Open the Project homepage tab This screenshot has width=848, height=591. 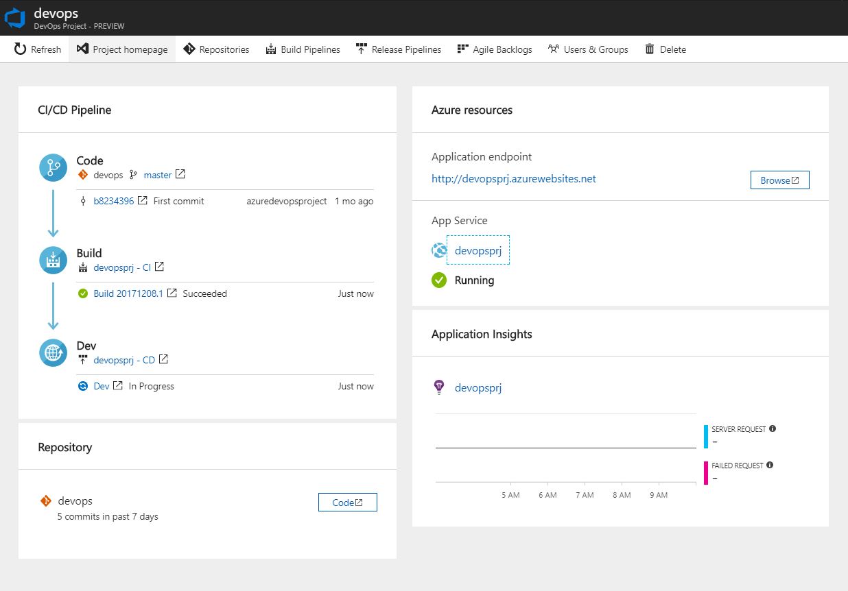122,49
